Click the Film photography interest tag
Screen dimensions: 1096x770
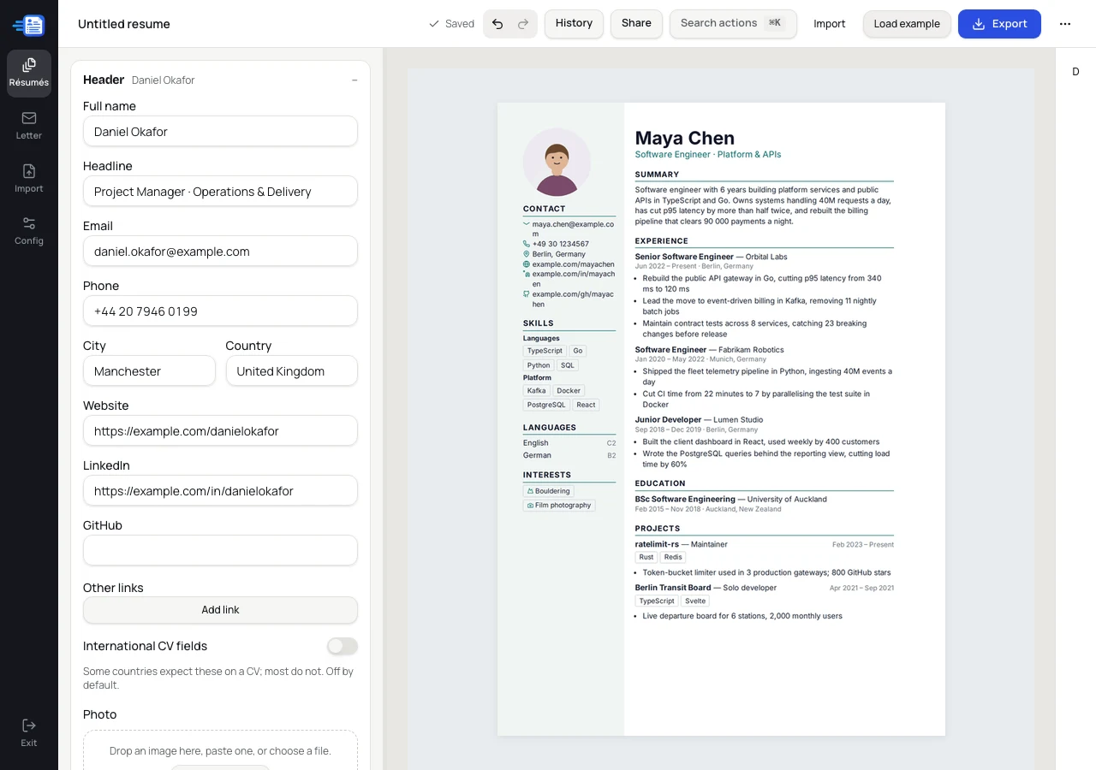pyautogui.click(x=558, y=506)
